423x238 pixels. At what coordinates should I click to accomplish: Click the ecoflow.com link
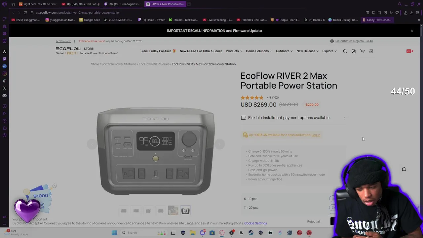coord(63,41)
